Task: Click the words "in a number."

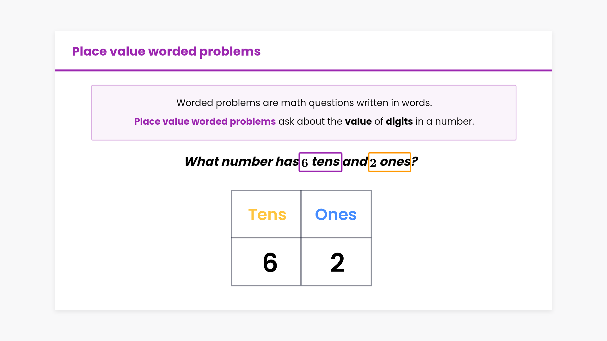Action: pyautogui.click(x=445, y=122)
